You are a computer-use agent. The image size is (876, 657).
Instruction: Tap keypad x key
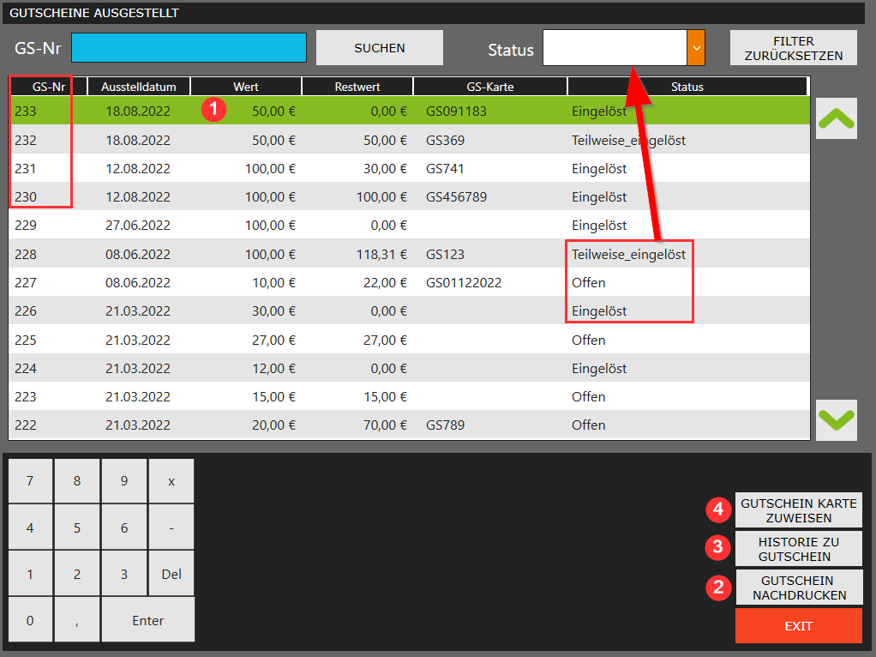coord(171,481)
